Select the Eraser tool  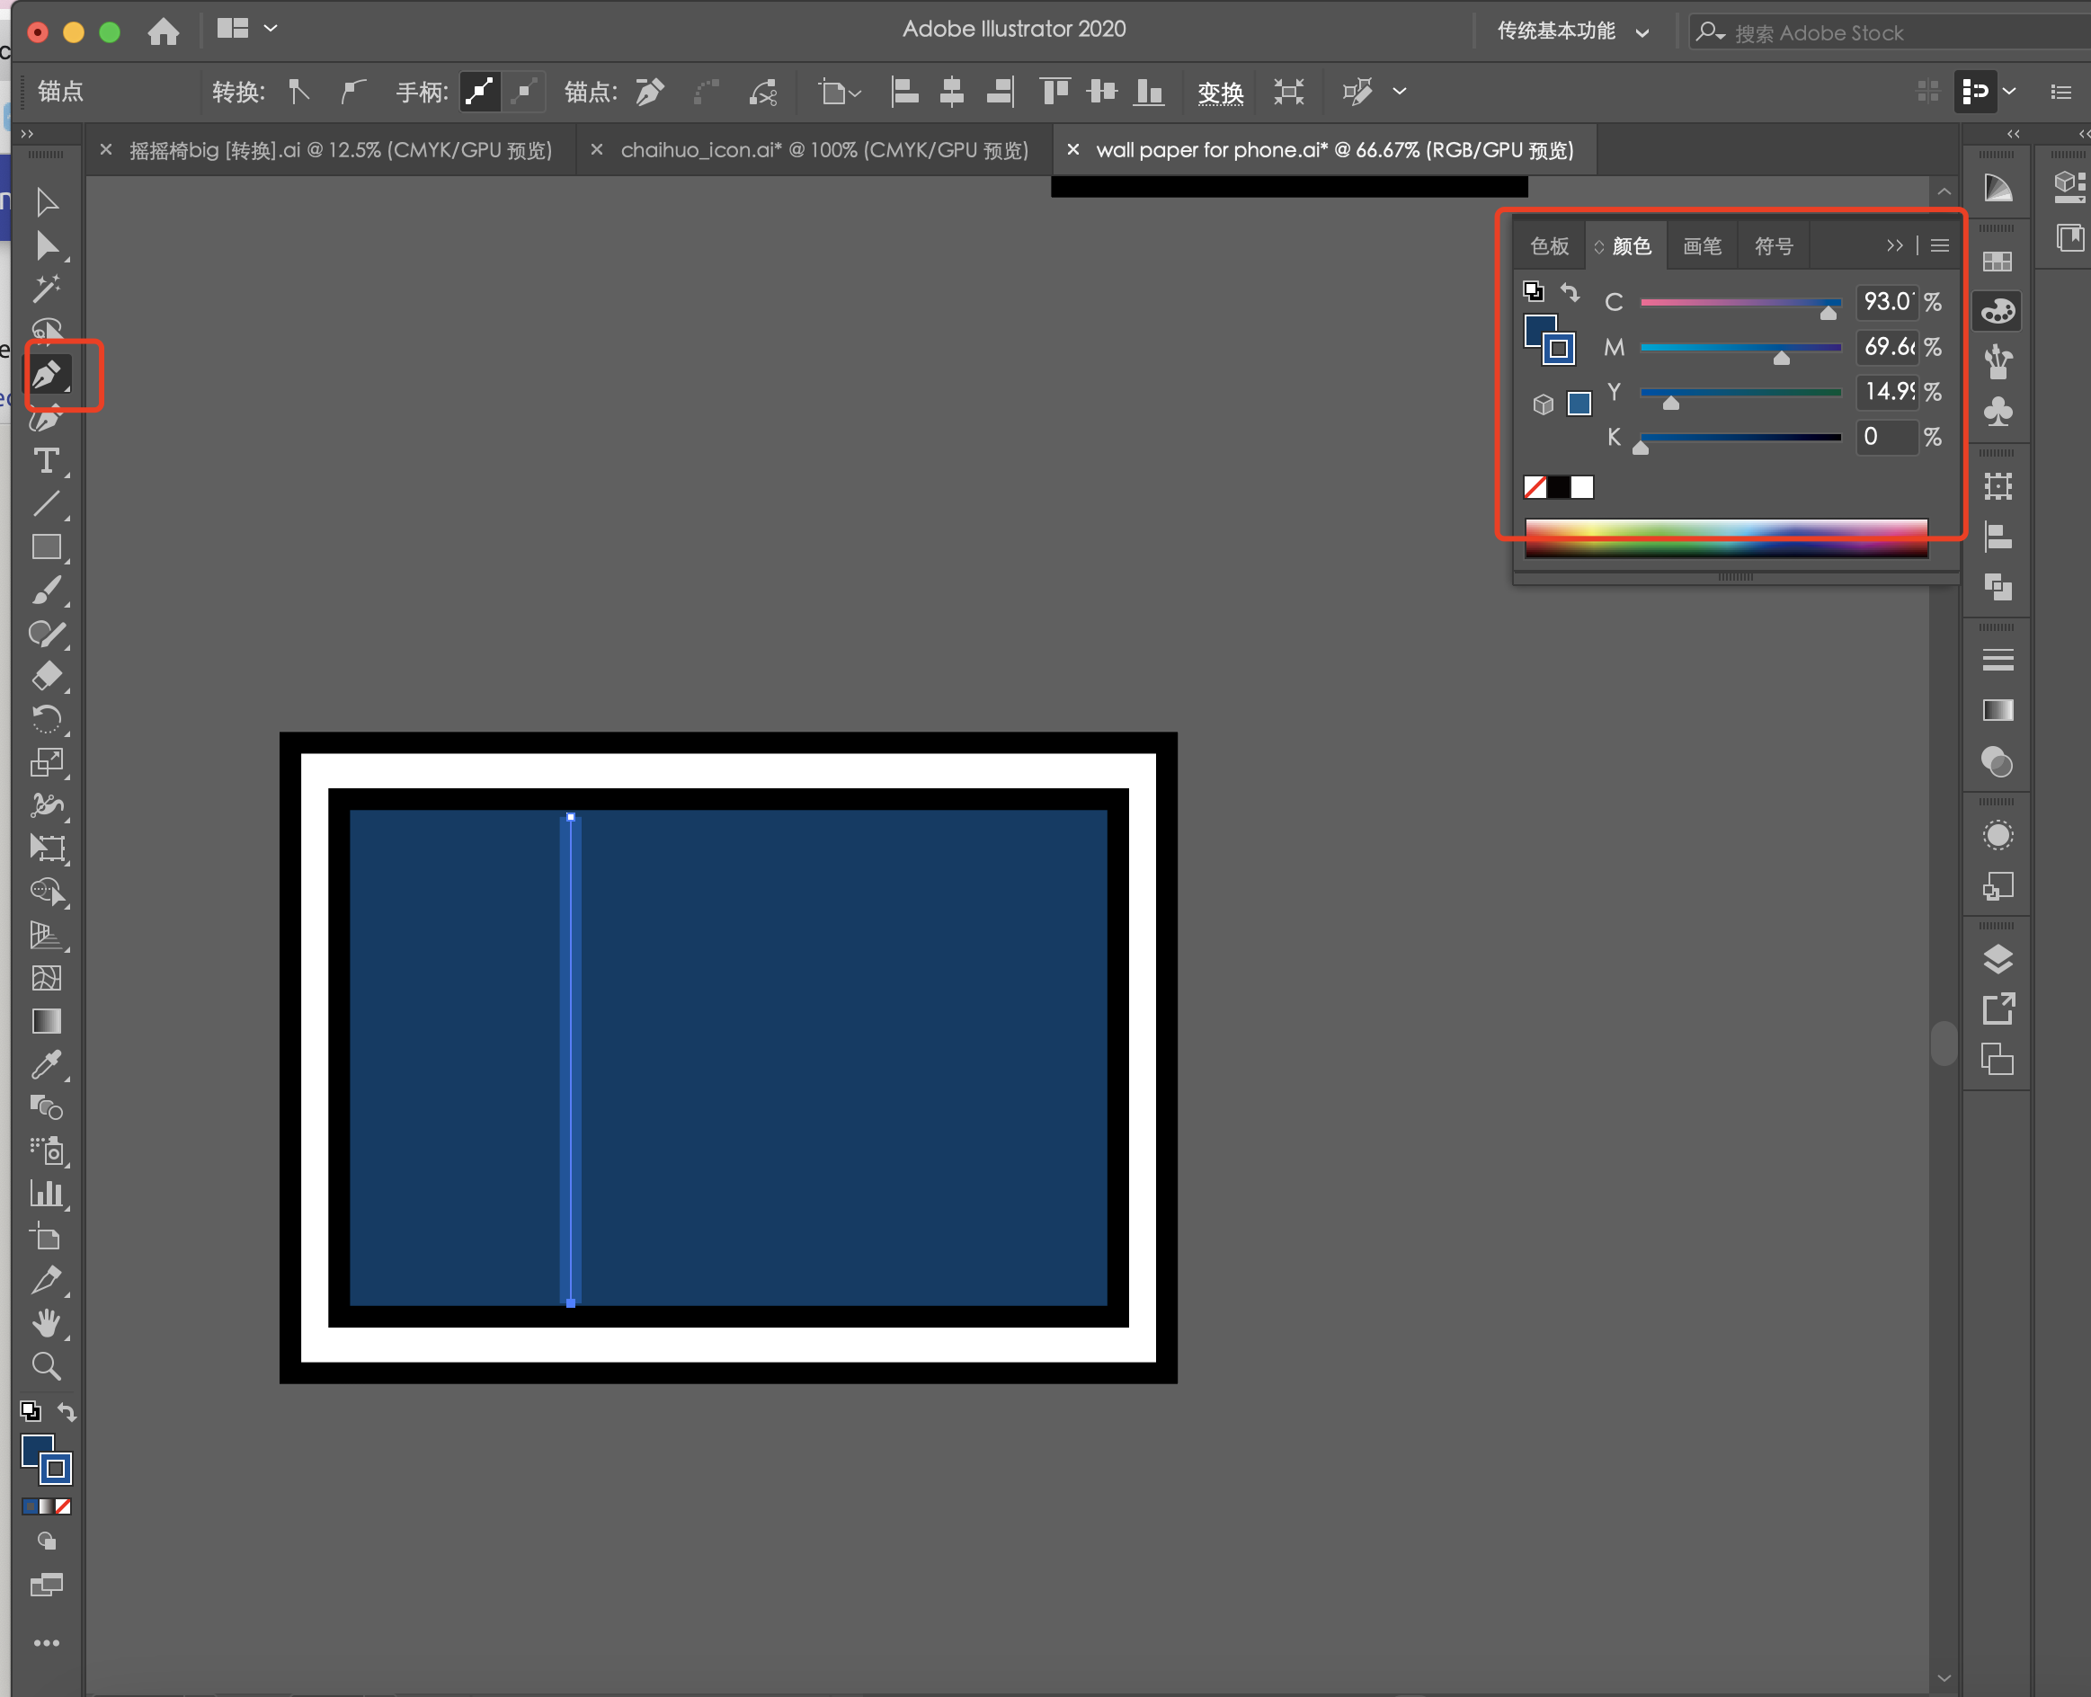[46, 676]
